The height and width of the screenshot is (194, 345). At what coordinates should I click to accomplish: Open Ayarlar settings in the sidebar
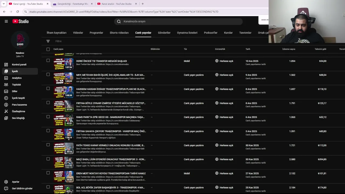[x=16, y=182]
